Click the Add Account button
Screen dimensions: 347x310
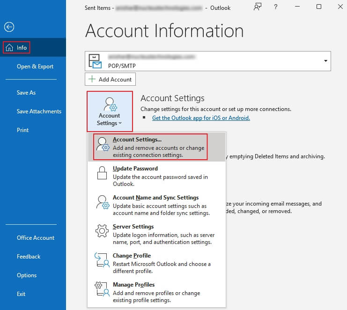[x=110, y=79]
